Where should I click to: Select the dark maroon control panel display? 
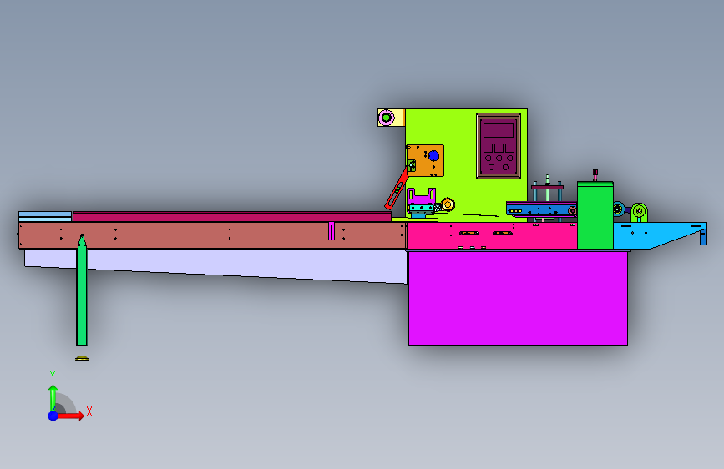point(499,146)
